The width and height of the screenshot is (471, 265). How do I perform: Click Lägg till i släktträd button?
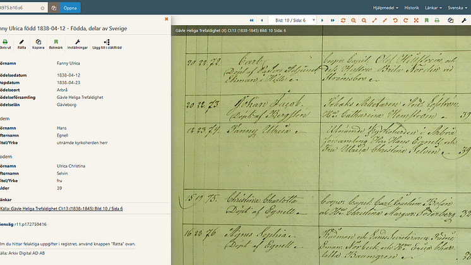click(107, 44)
